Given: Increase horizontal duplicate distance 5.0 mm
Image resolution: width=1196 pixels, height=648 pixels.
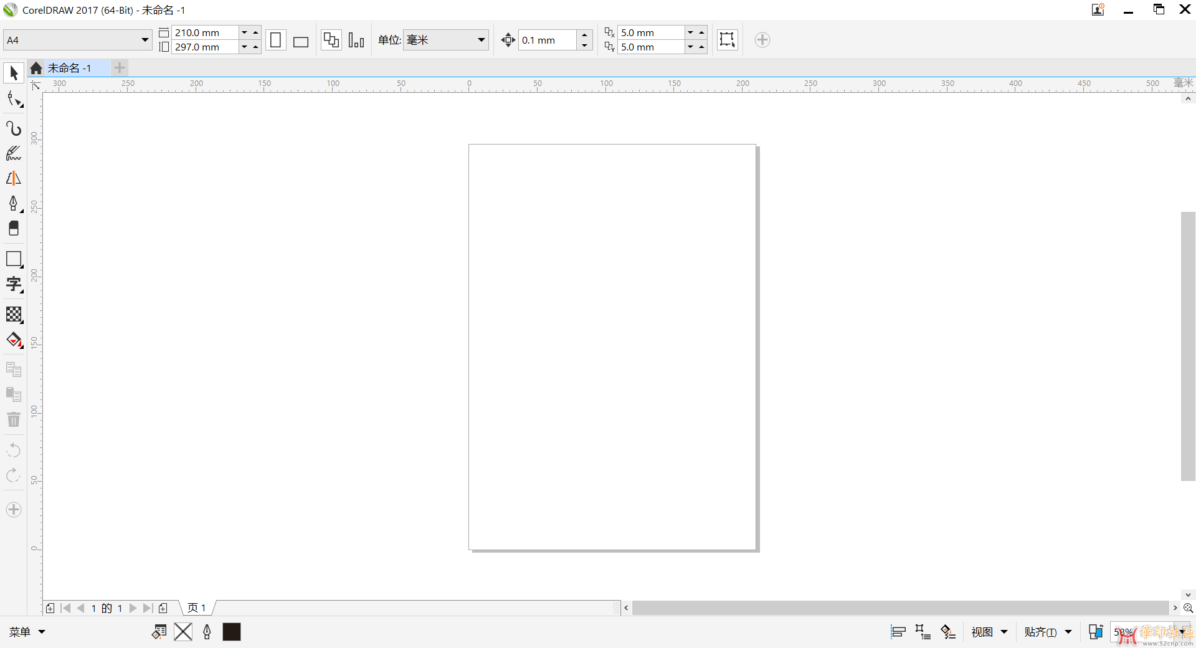Looking at the screenshot, I should [x=701, y=32].
